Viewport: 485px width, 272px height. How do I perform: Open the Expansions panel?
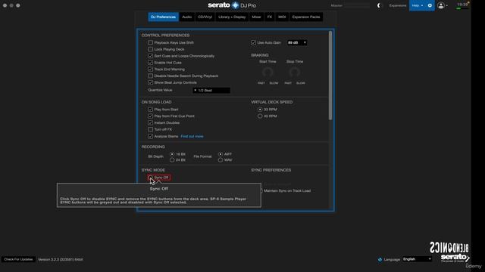[x=398, y=5]
